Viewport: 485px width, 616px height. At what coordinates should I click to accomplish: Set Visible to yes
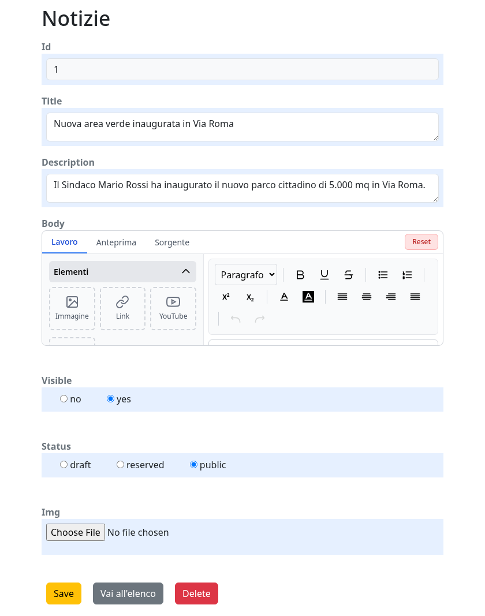pyautogui.click(x=110, y=399)
